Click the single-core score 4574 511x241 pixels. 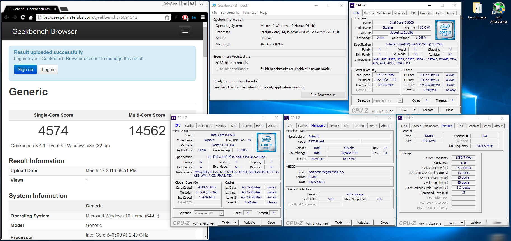[53, 131]
